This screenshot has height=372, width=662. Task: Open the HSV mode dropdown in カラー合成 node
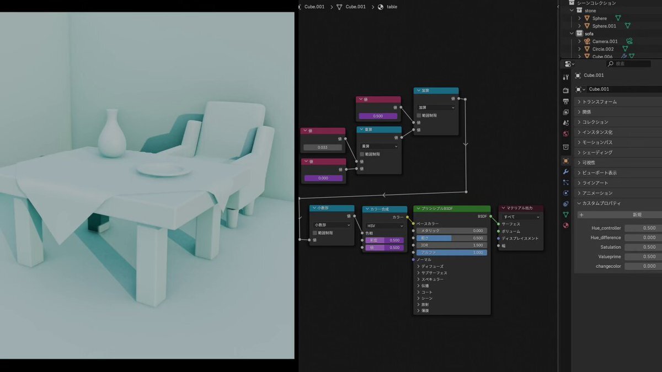[385, 225]
